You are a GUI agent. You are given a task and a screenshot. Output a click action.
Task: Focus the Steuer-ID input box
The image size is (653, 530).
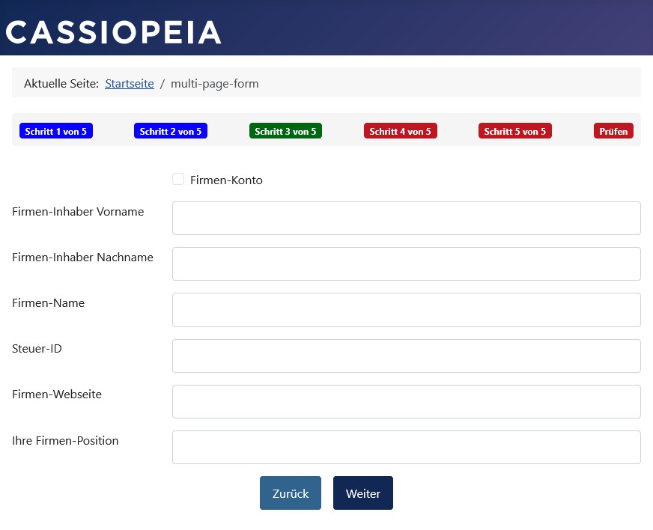[406, 356]
